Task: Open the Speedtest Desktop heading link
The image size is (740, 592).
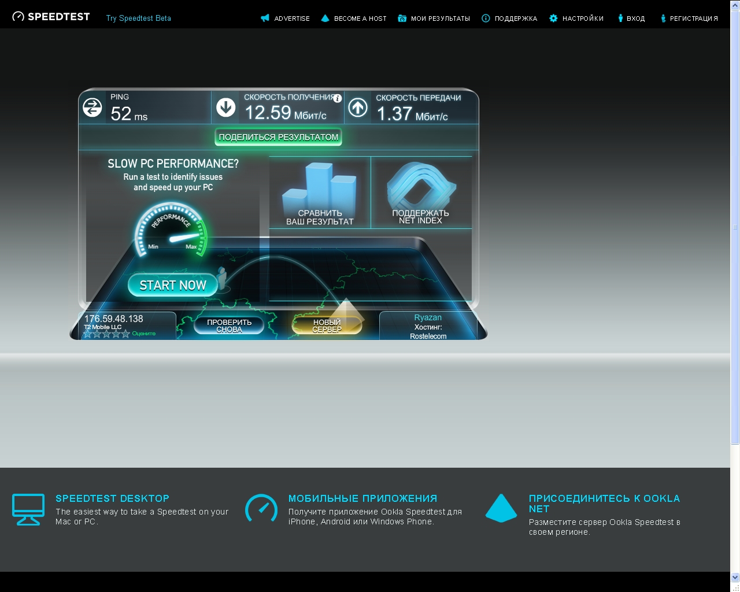Action: [113, 498]
